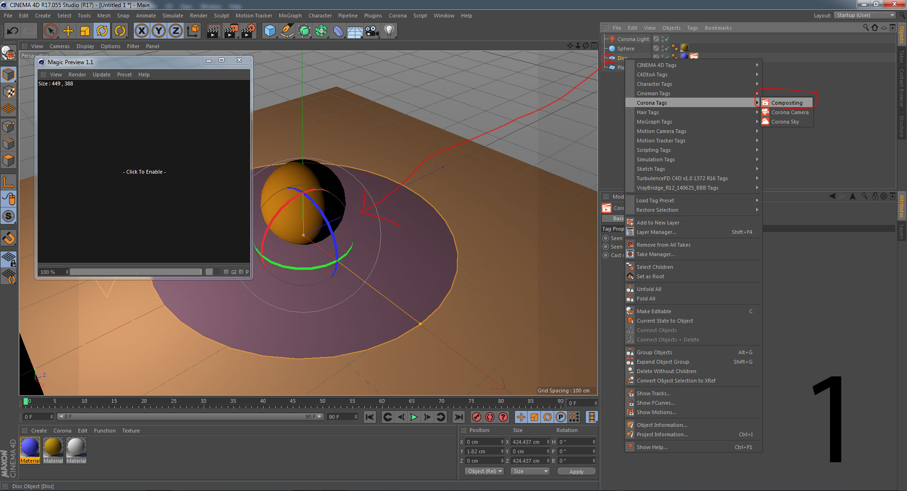This screenshot has height=491, width=907.
Task: Open Keyframe selection help icon
Action: click(x=503, y=417)
